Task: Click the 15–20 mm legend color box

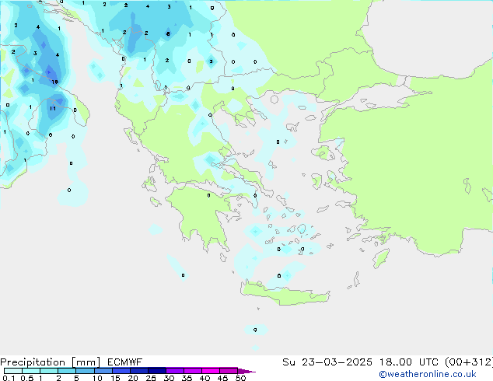Action: click(x=121, y=371)
